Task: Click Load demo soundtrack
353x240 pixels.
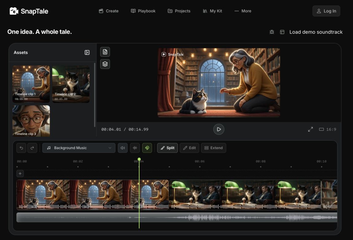Action: tap(316, 32)
